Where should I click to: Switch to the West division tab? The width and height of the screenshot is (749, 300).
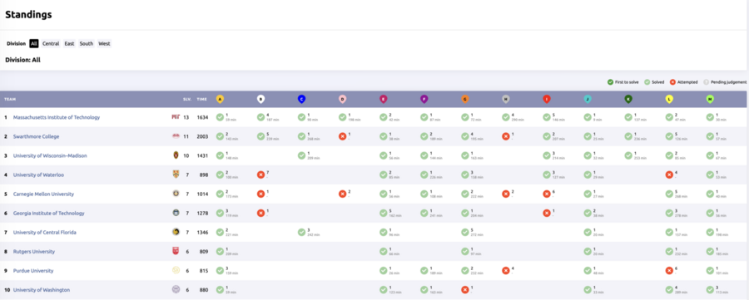[104, 43]
